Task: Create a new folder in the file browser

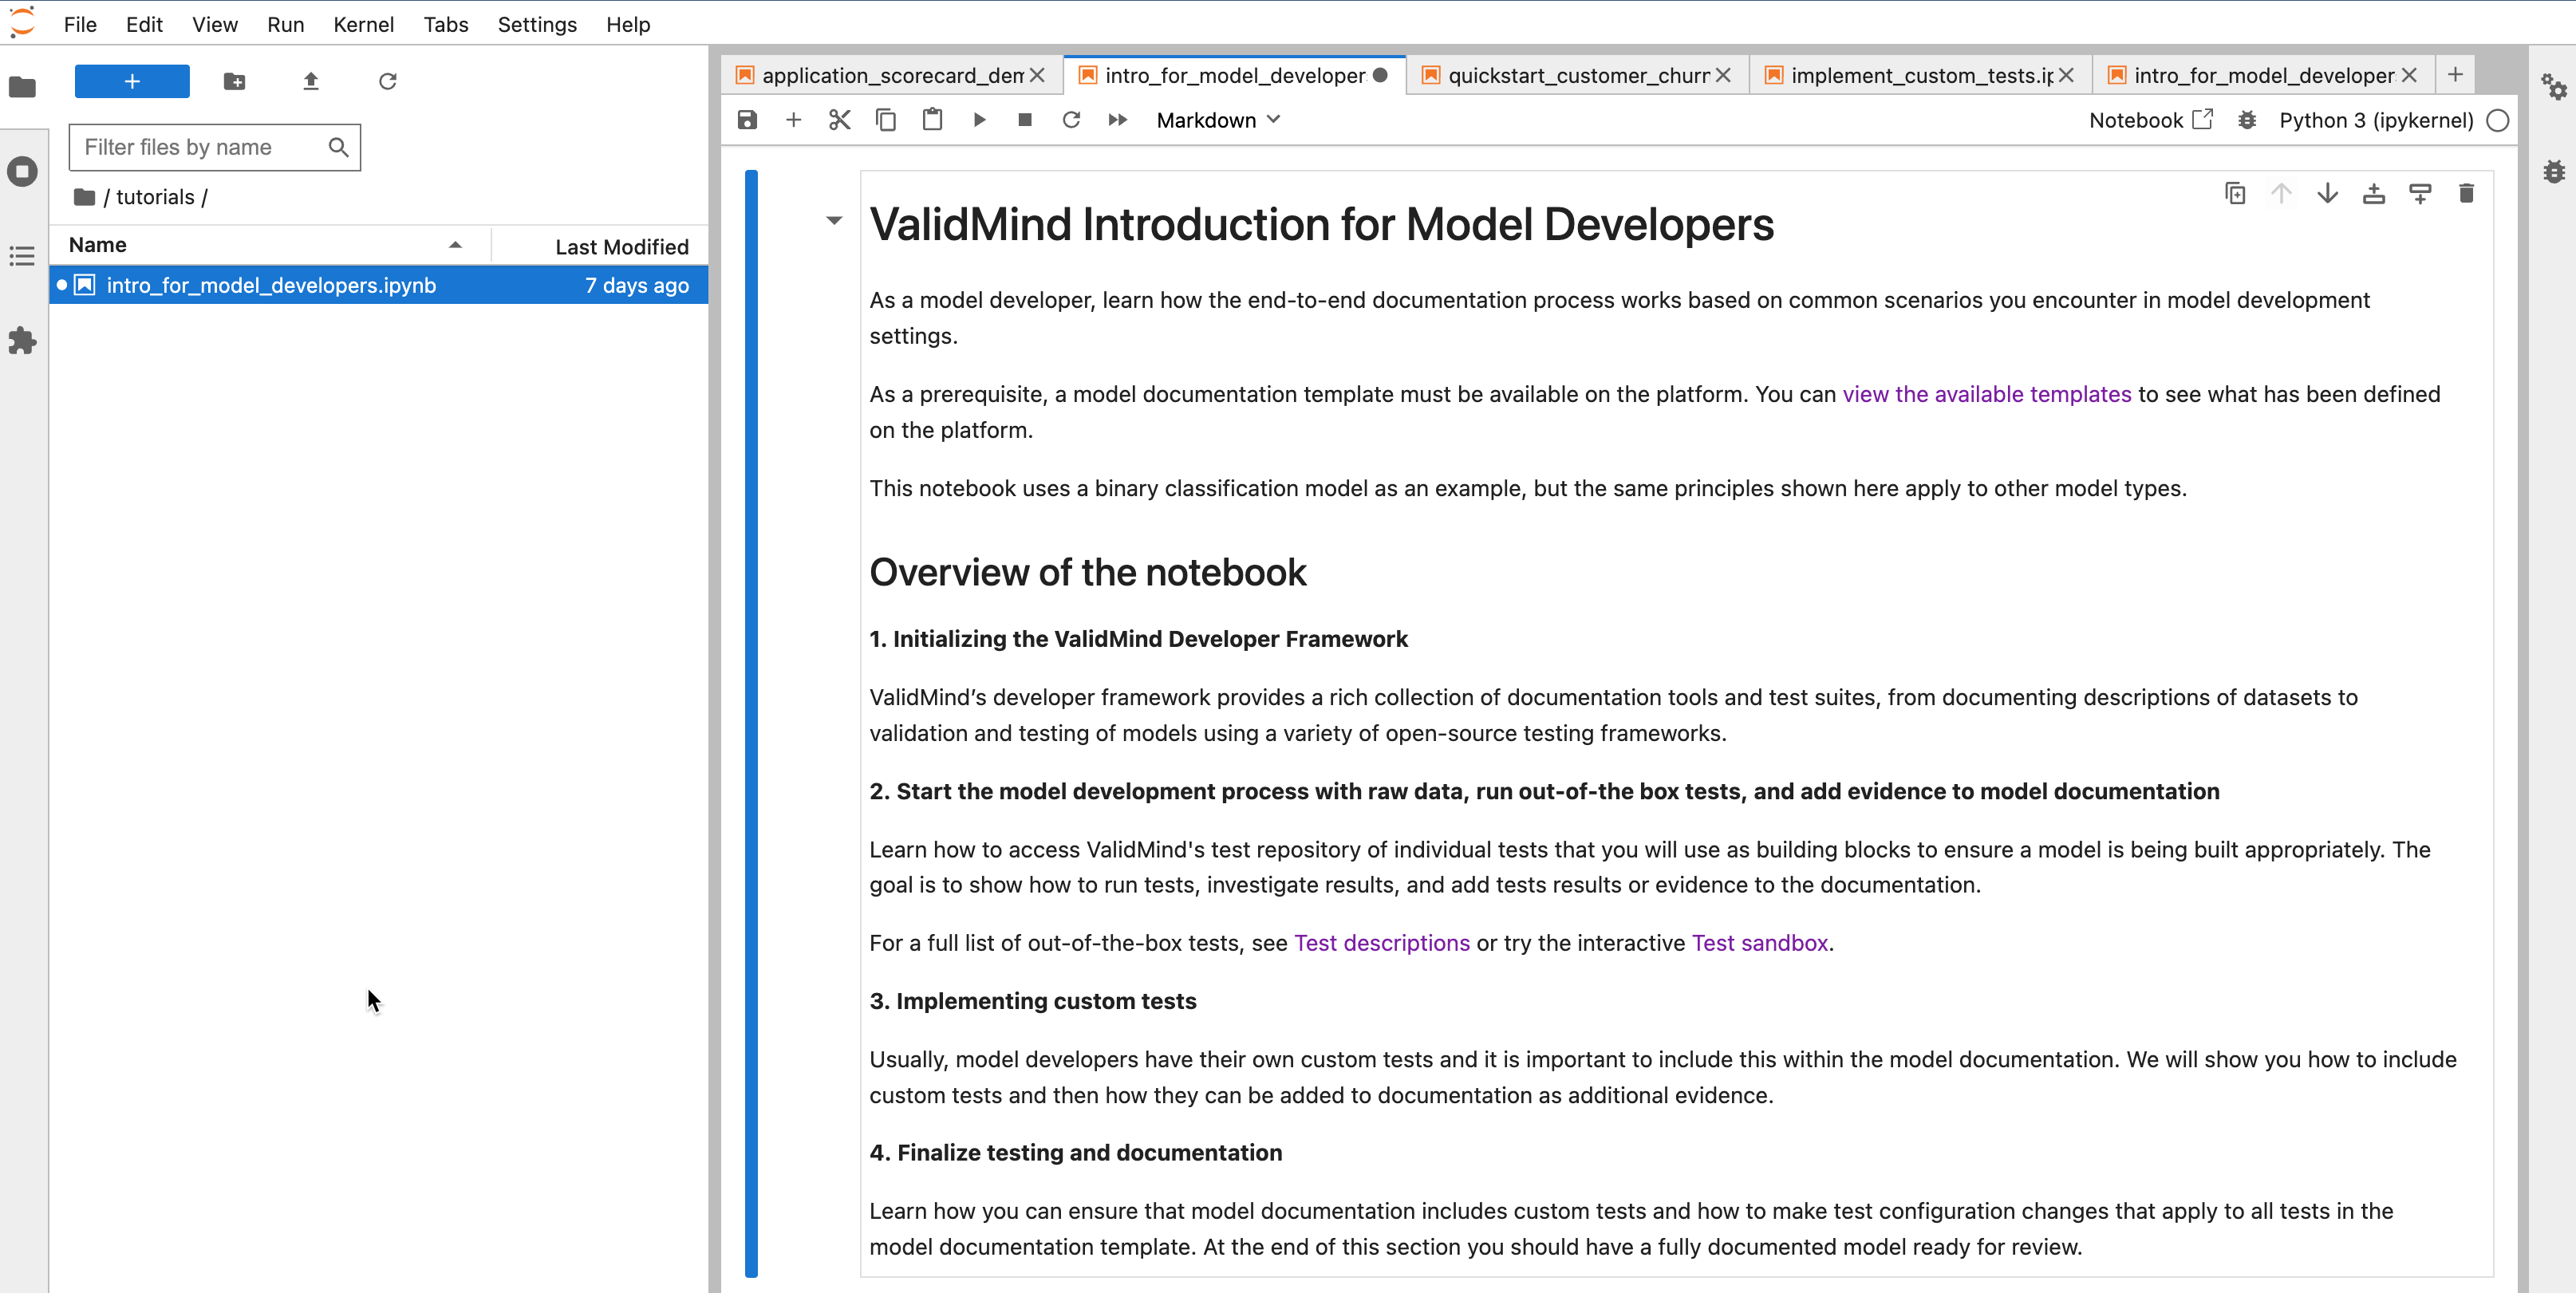Action: tap(234, 81)
